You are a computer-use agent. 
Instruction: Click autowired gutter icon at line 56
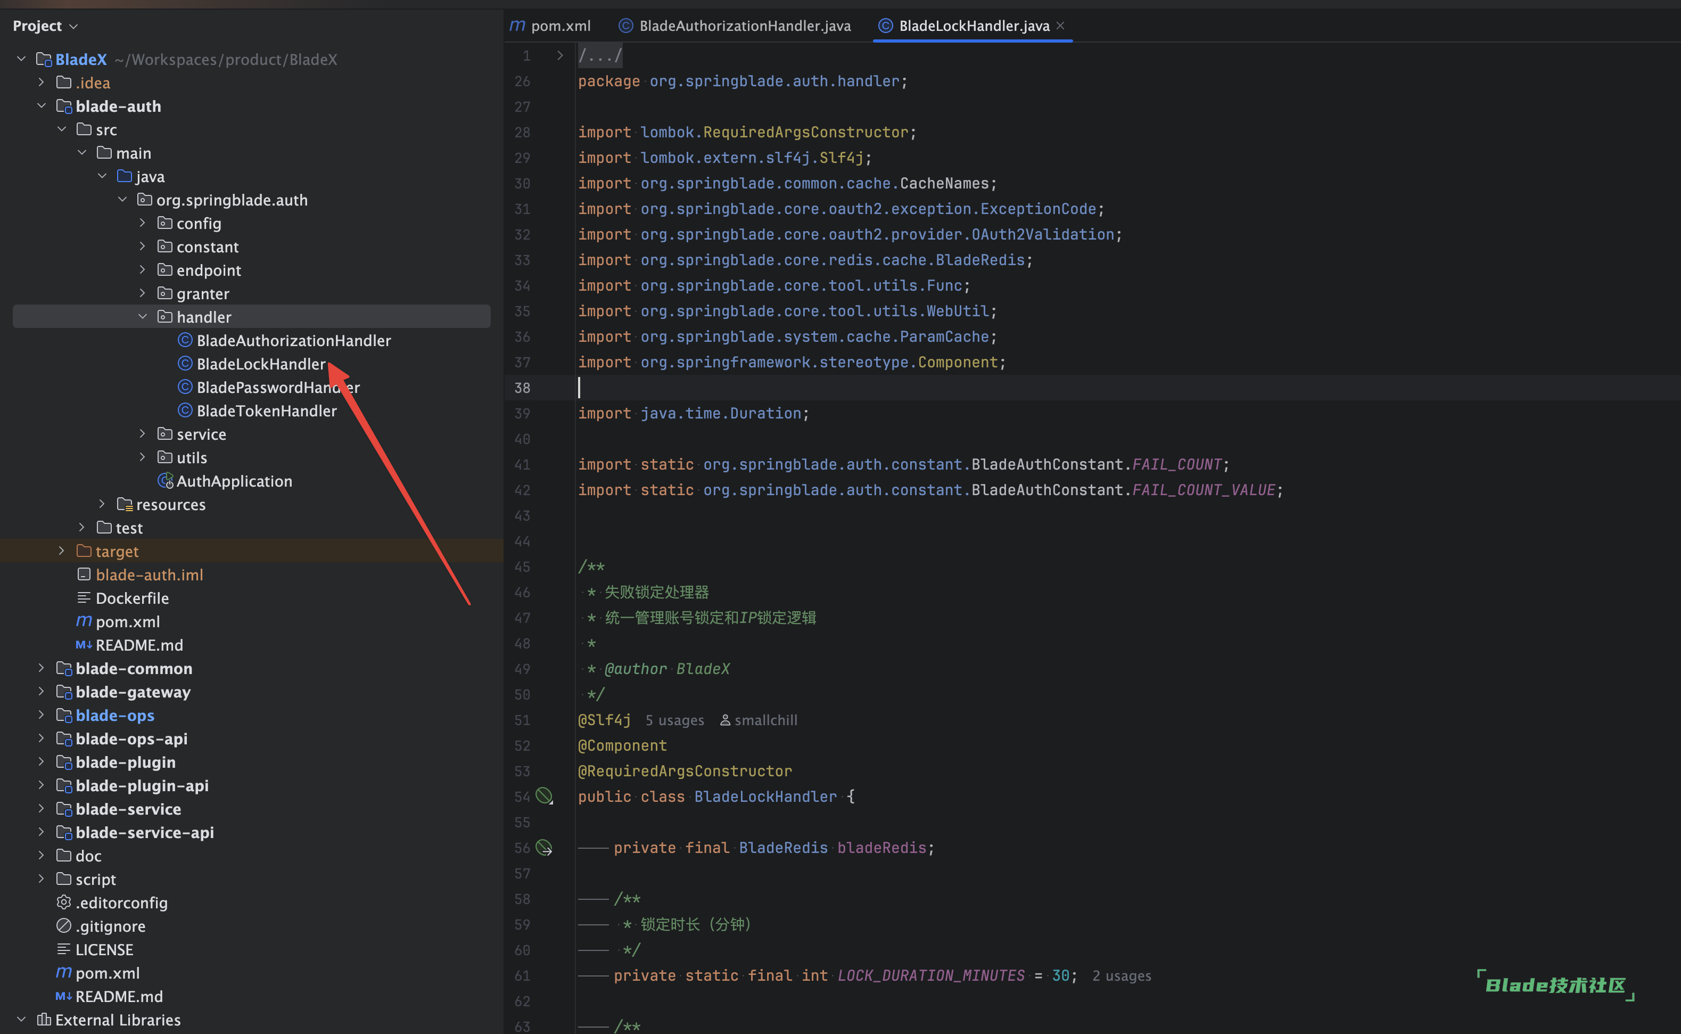pos(544,848)
